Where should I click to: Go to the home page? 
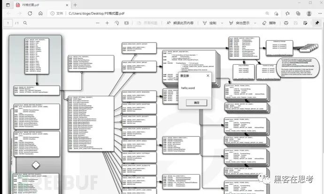pyautogui.click(x=40, y=14)
